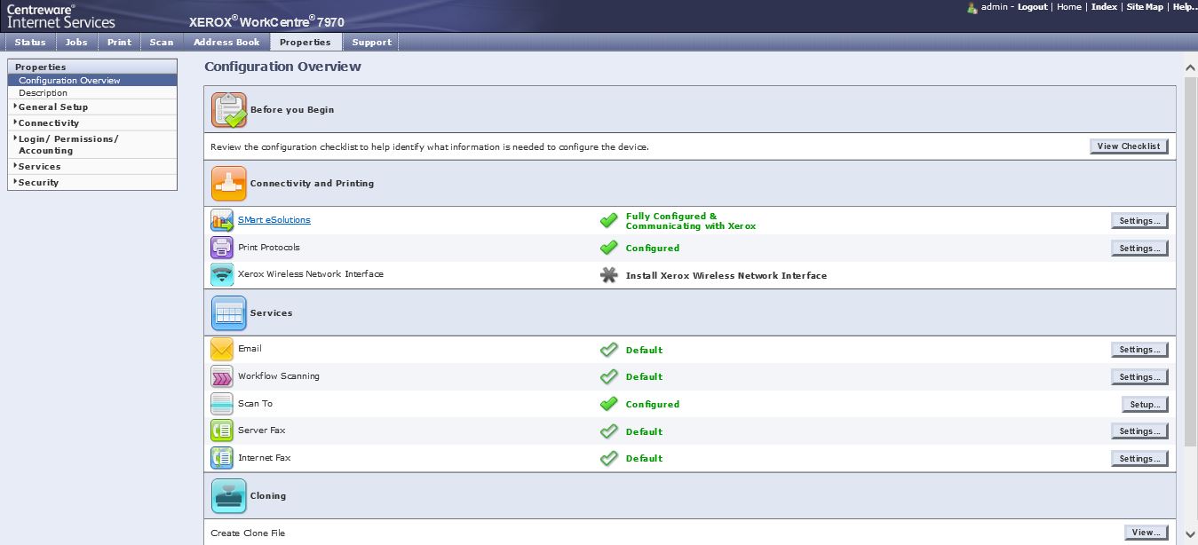
Task: Select Configuration Overview in sidebar
Action: (x=92, y=80)
